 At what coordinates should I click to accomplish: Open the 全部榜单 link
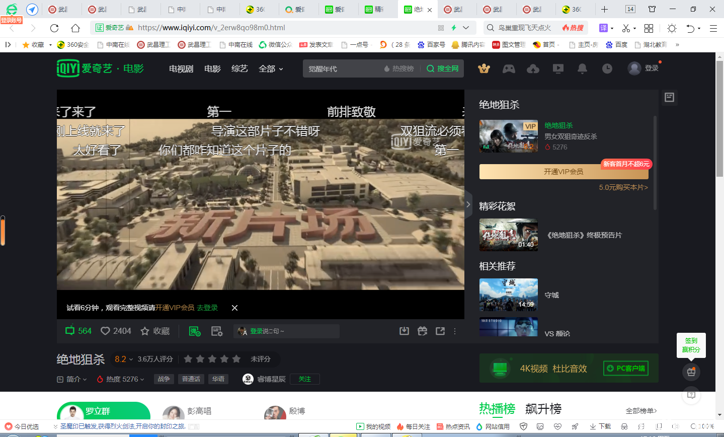click(641, 411)
